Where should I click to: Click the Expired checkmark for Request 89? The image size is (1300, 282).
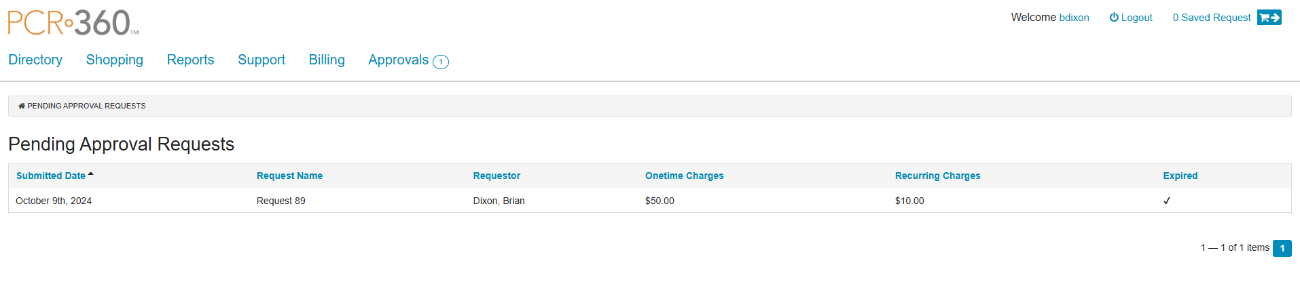(1167, 201)
